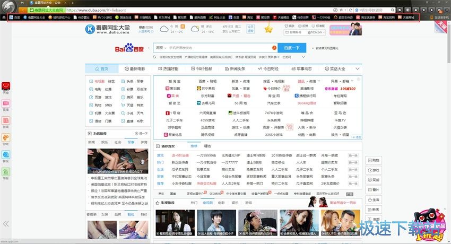Expand the hot search news row chevron

coord(303,57)
